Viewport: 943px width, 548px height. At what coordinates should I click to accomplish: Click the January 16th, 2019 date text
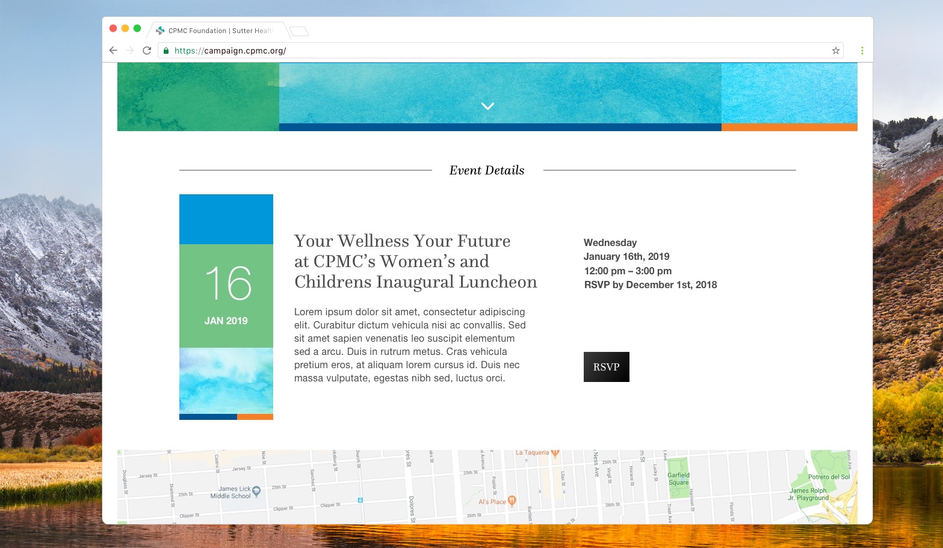tap(626, 256)
